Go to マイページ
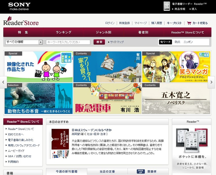The width and height of the screenshot is (216, 175). click(x=141, y=23)
